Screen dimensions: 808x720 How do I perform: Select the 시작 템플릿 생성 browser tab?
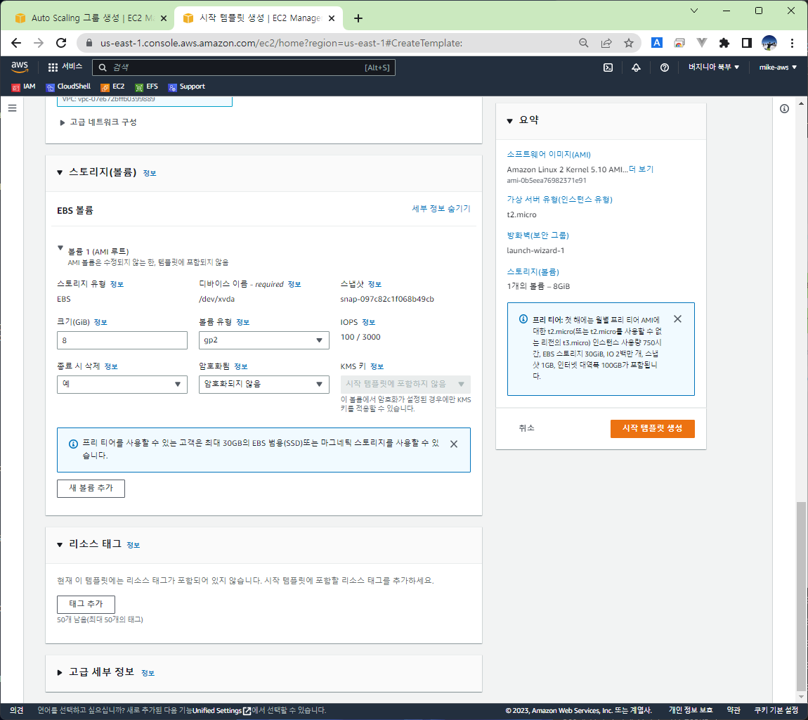(252, 18)
